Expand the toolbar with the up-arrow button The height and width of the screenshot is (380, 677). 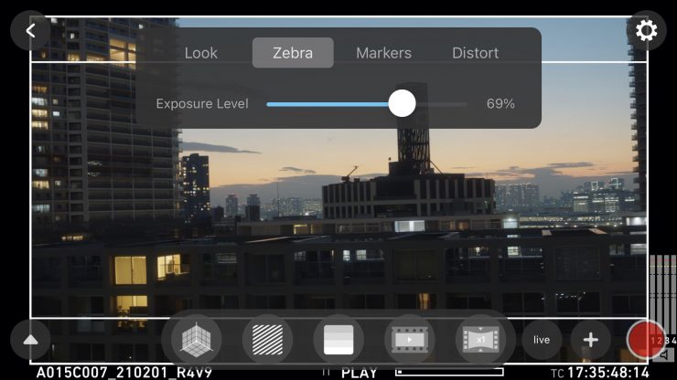click(x=30, y=340)
